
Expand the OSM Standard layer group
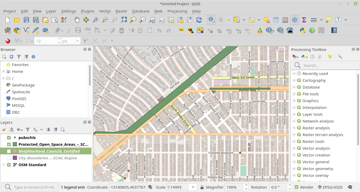coord(3,165)
